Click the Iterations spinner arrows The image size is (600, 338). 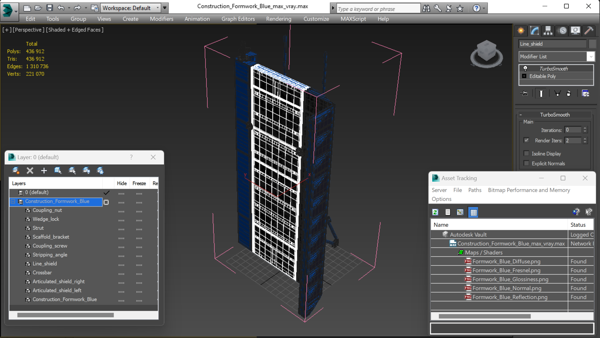(x=585, y=130)
